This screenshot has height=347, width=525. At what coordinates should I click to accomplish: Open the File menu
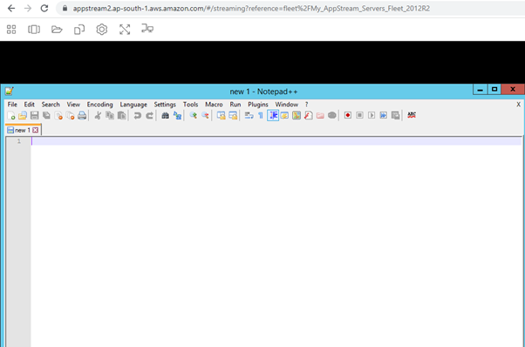(12, 105)
